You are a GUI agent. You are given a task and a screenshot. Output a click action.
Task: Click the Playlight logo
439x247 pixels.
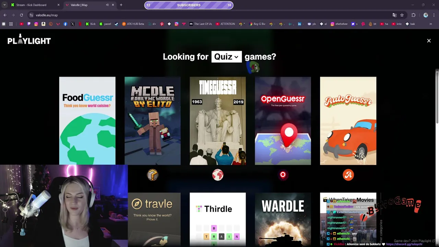[29, 40]
